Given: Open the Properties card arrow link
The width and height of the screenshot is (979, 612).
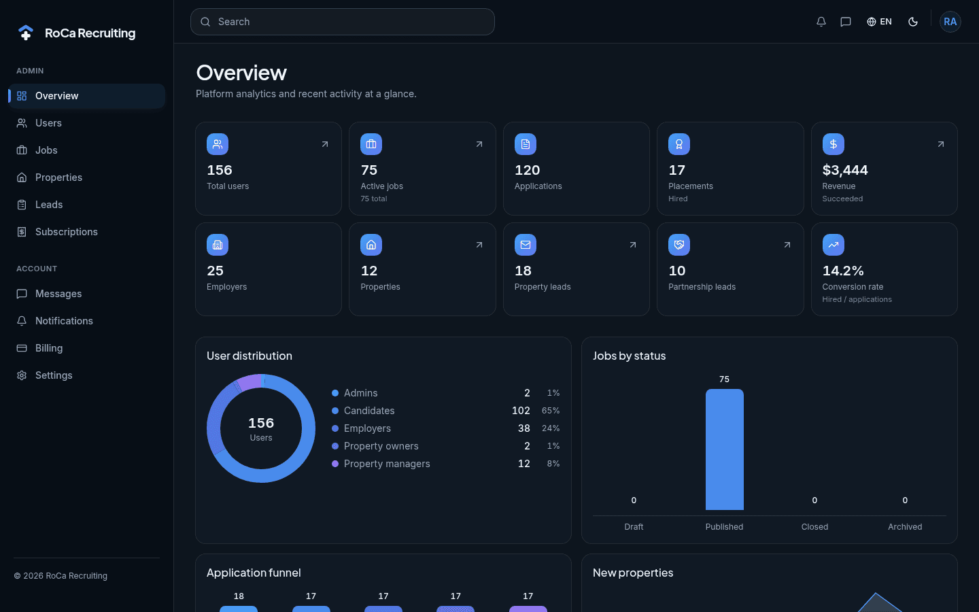Looking at the screenshot, I should tap(479, 245).
